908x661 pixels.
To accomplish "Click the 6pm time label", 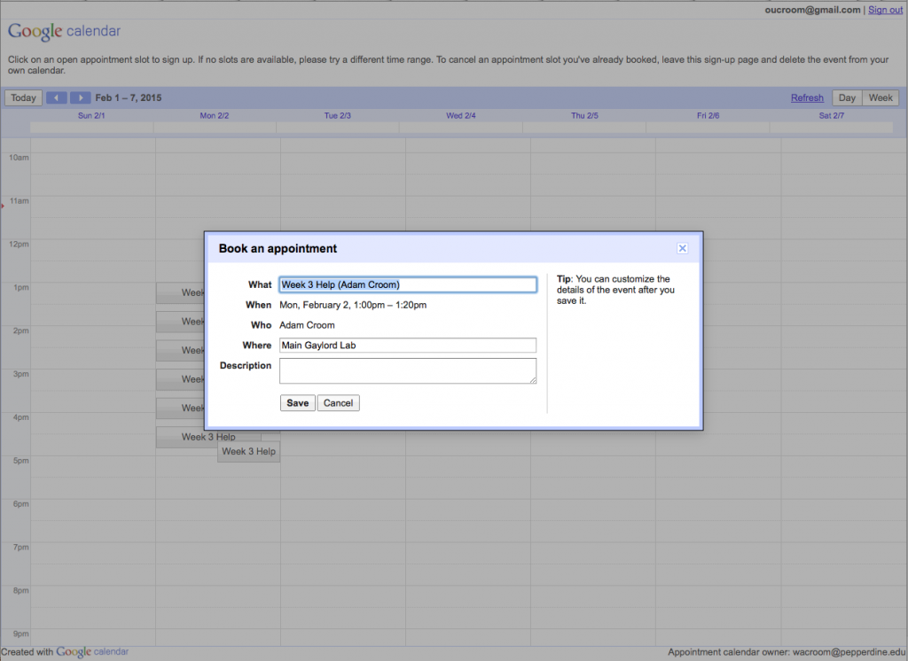I will (x=21, y=504).
